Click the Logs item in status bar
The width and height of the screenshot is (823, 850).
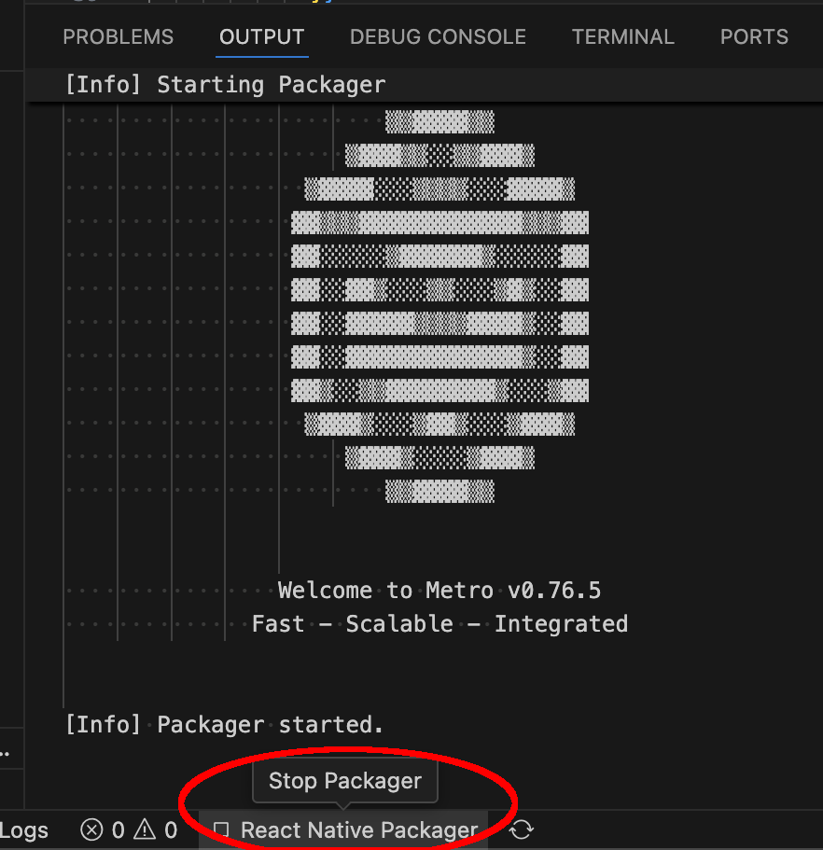(x=24, y=829)
